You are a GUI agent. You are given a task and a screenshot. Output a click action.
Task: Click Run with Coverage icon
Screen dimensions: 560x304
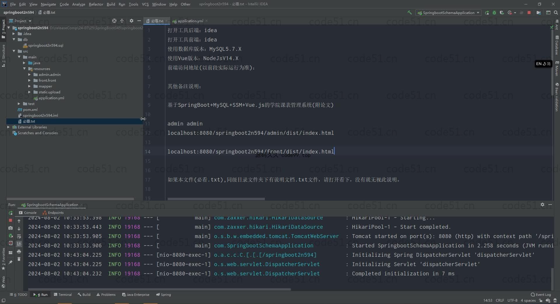point(502,13)
